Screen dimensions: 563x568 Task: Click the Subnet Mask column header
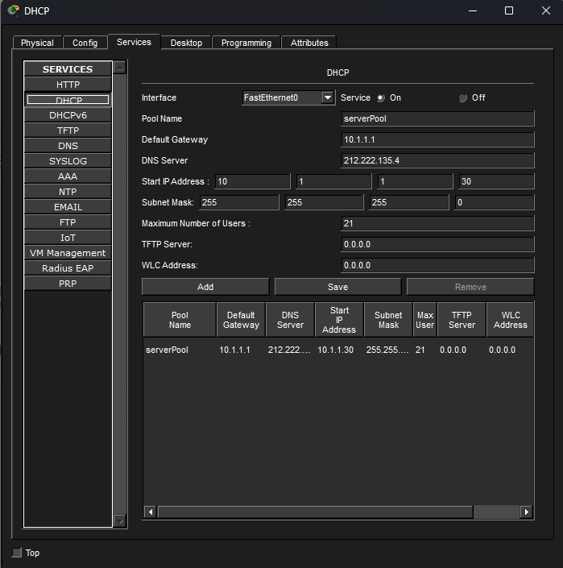388,320
